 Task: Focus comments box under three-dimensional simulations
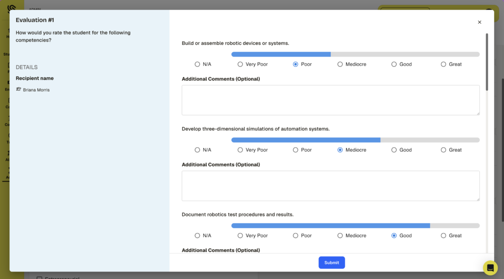[330, 186]
